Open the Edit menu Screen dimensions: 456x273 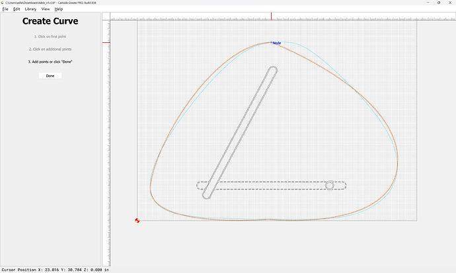[15, 9]
